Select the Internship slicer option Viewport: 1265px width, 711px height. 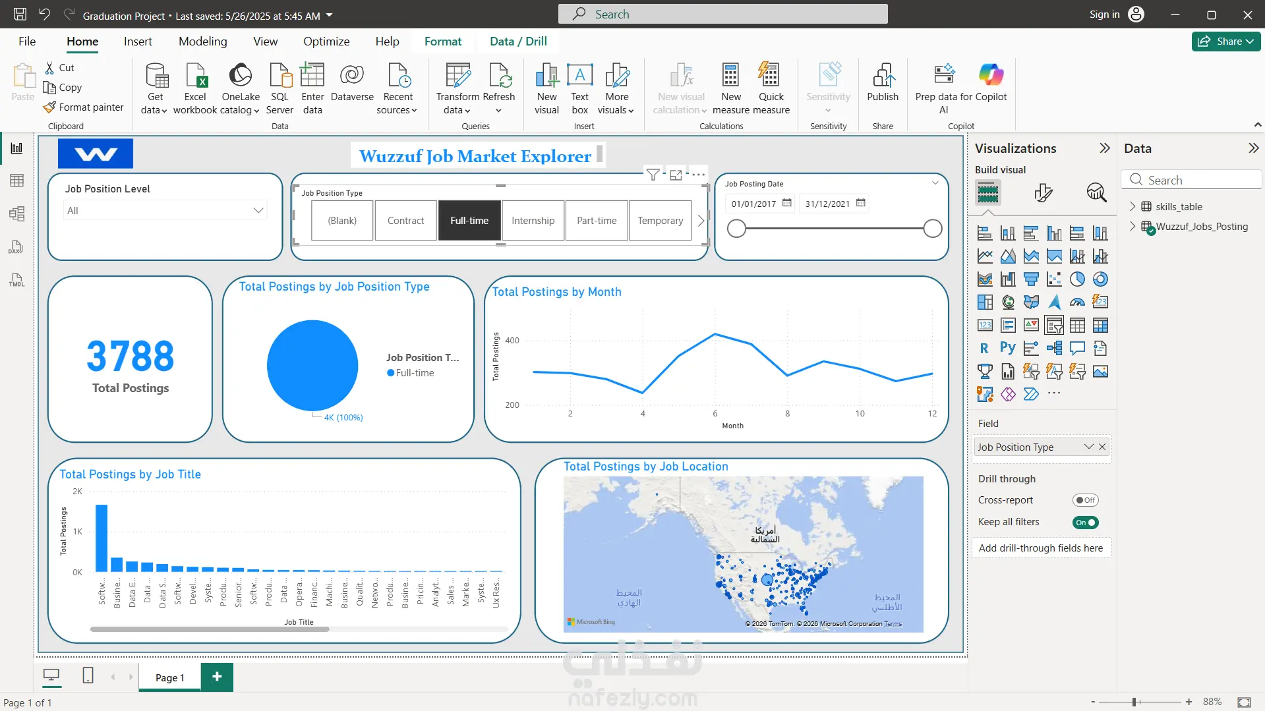point(533,221)
